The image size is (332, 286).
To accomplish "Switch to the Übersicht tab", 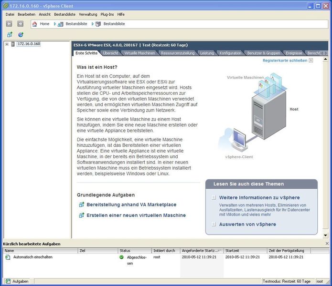I will [110, 53].
